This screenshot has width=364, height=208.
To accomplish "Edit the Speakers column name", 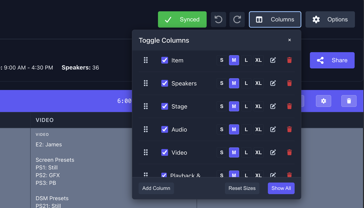I will [273, 83].
